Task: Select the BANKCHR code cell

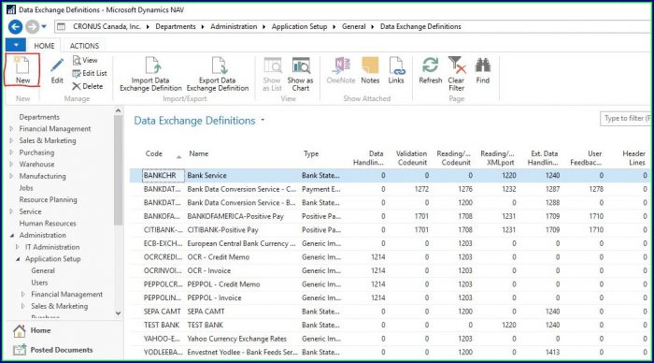Action: [163, 176]
